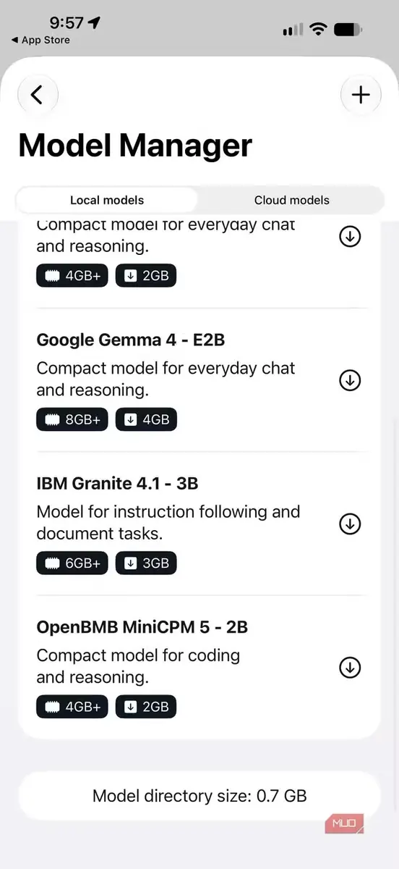Tap the back arrow button
Screen dimensions: 399x869
[38, 94]
